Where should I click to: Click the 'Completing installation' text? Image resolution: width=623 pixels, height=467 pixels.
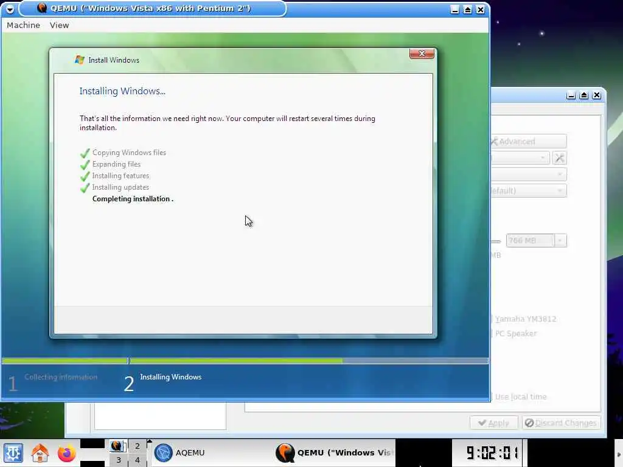pos(133,199)
